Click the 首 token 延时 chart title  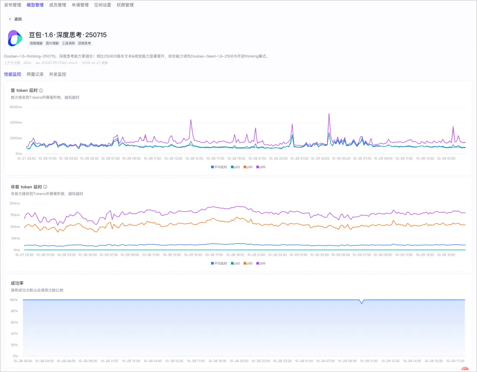[24, 91]
